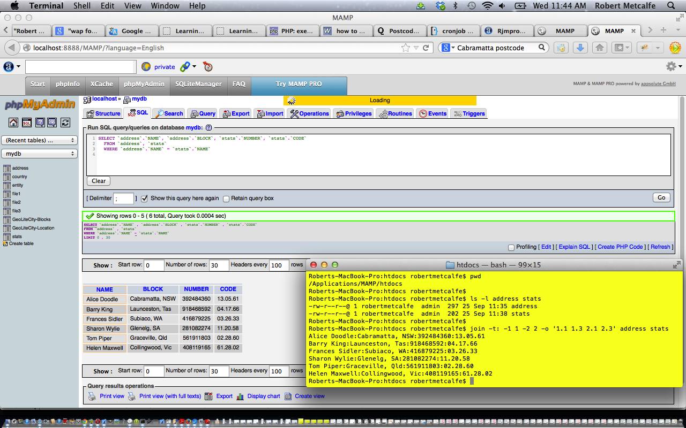Click the GeoLiteCity-Blocks table icon
686x428 pixels.
click(x=7, y=219)
